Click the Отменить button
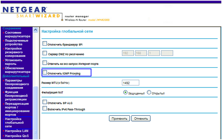222x140 pixels. coord(141,118)
